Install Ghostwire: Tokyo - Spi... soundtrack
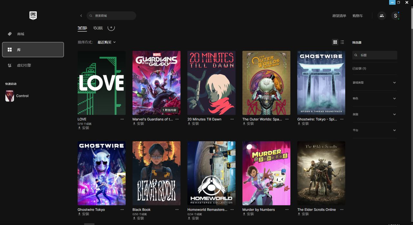This screenshot has height=225, width=413. pyautogui.click(x=303, y=124)
